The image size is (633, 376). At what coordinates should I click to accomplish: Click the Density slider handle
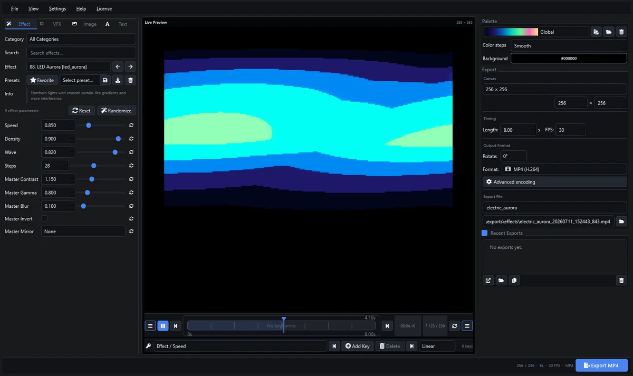tap(118, 139)
